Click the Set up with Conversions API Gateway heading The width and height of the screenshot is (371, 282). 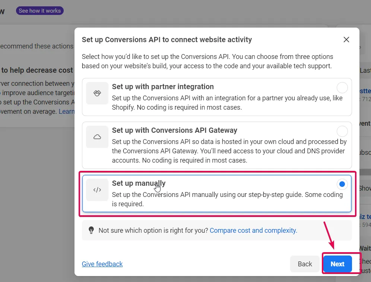coord(174,130)
